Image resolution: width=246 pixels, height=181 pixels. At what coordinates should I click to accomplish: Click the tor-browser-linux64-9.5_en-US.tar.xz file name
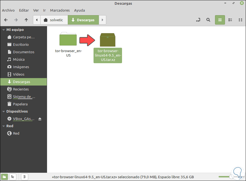(x=108, y=55)
